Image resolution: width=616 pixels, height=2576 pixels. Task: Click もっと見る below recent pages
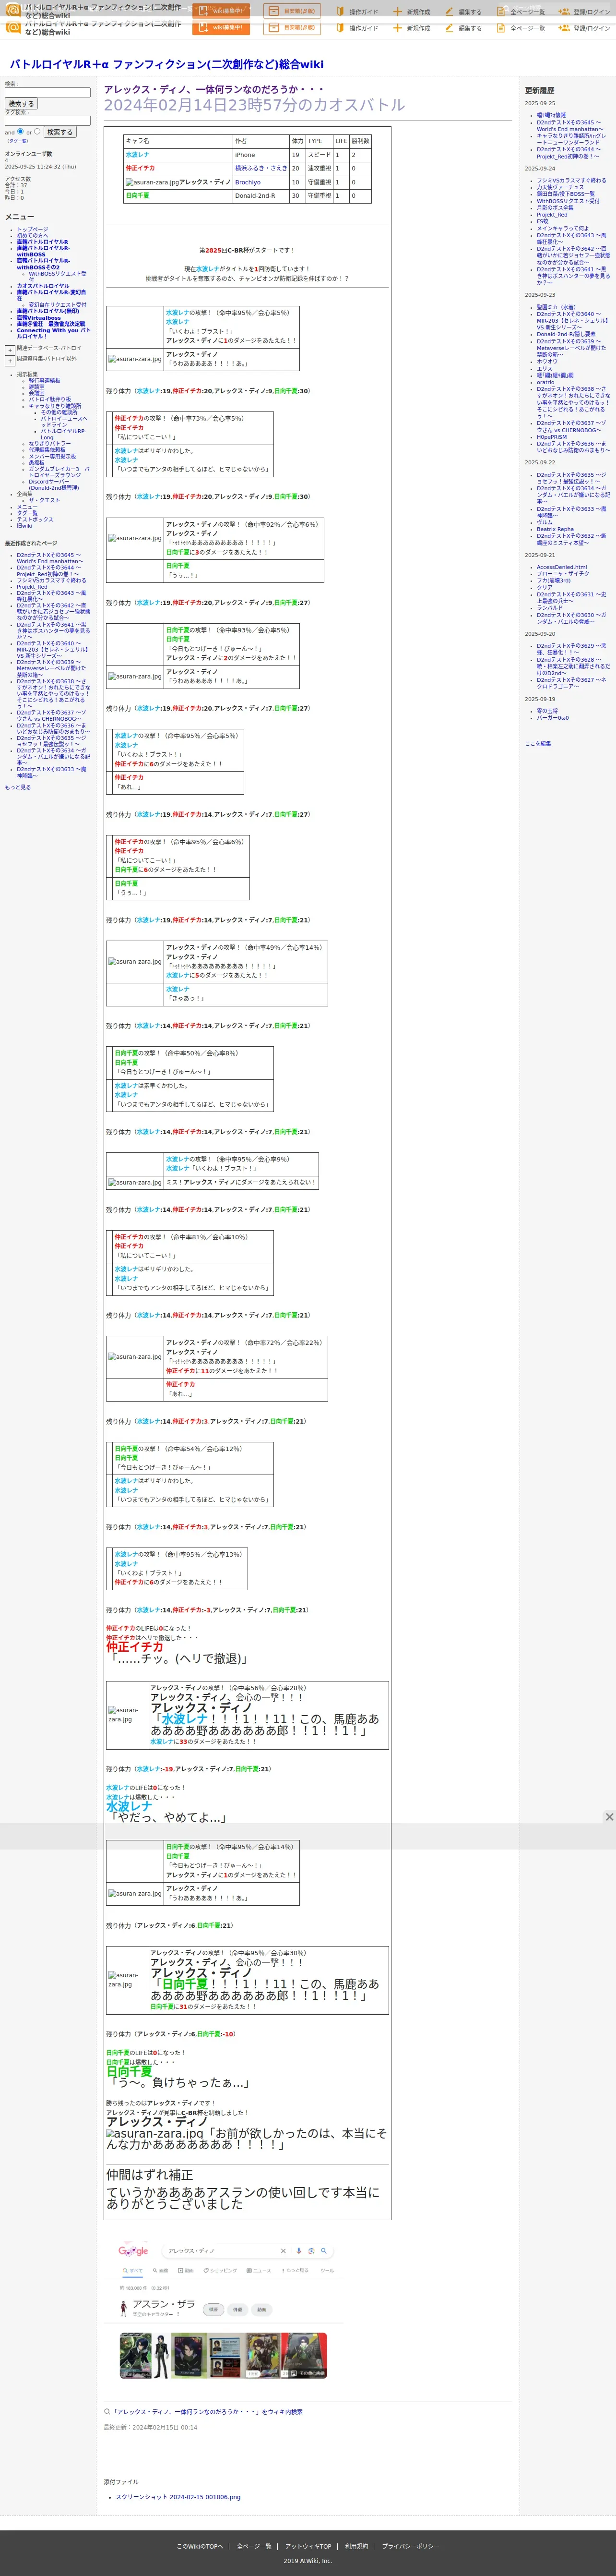[x=17, y=787]
